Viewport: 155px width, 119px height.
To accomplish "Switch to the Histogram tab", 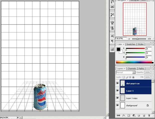I will [135, 0].
